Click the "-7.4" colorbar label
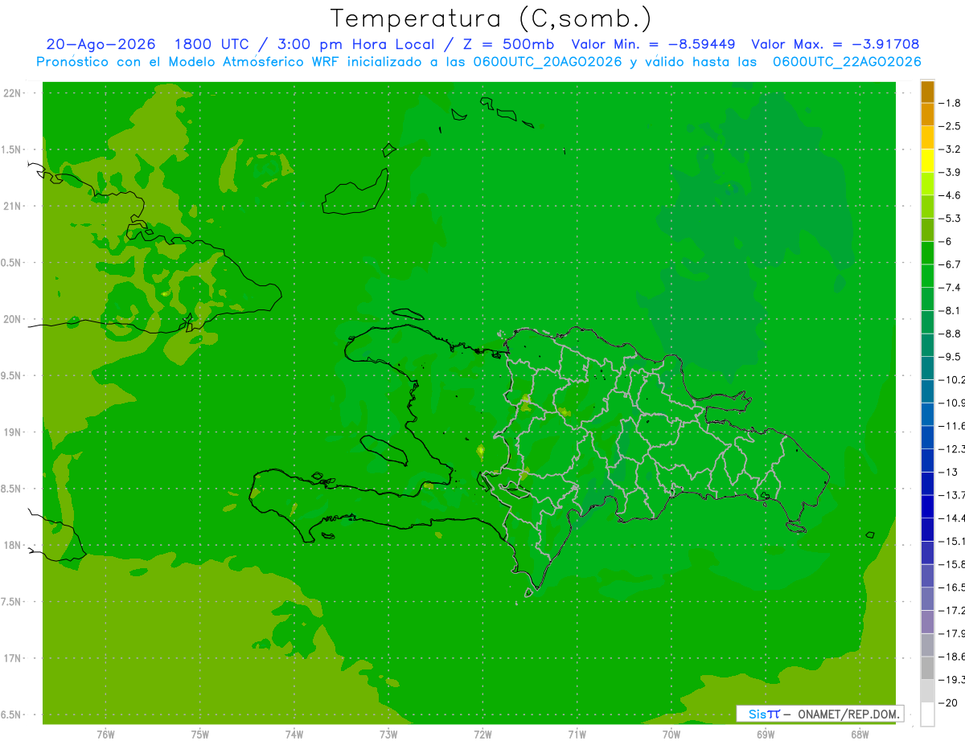The width and height of the screenshot is (965, 745). coord(950,287)
